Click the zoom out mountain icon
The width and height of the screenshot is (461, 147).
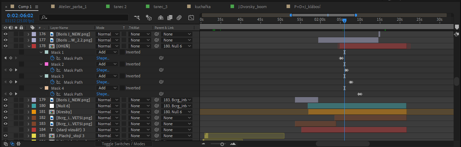click(x=203, y=144)
